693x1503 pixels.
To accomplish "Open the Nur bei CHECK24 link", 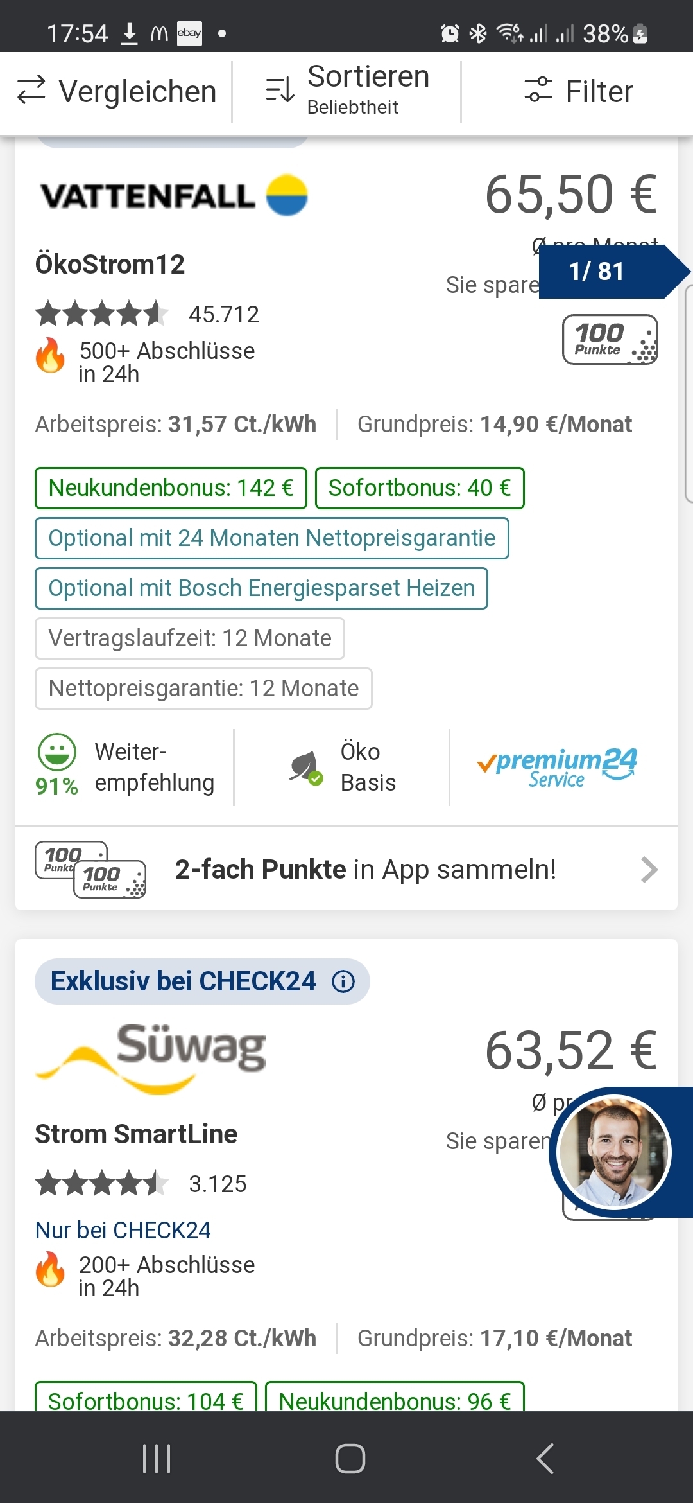I will (123, 1230).
